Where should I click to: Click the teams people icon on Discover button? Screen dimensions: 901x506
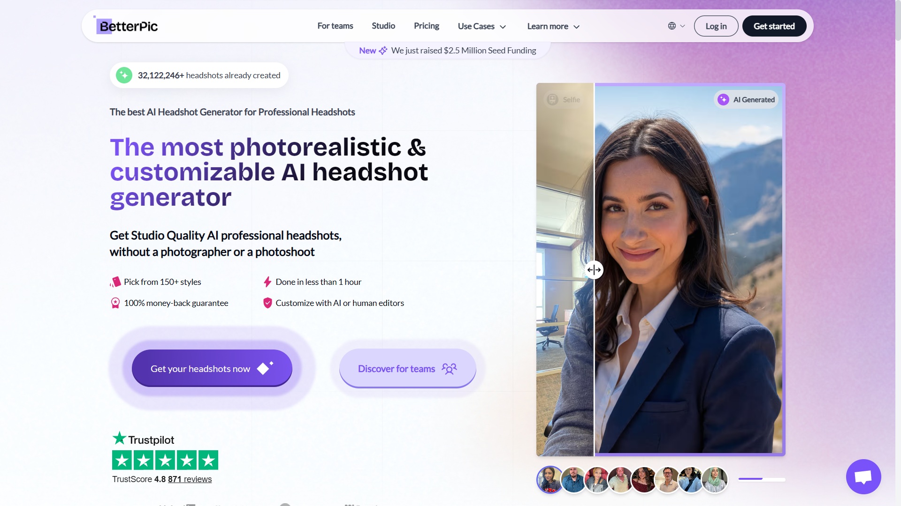[449, 369]
